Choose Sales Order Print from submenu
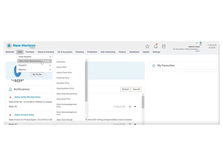 click(63, 99)
